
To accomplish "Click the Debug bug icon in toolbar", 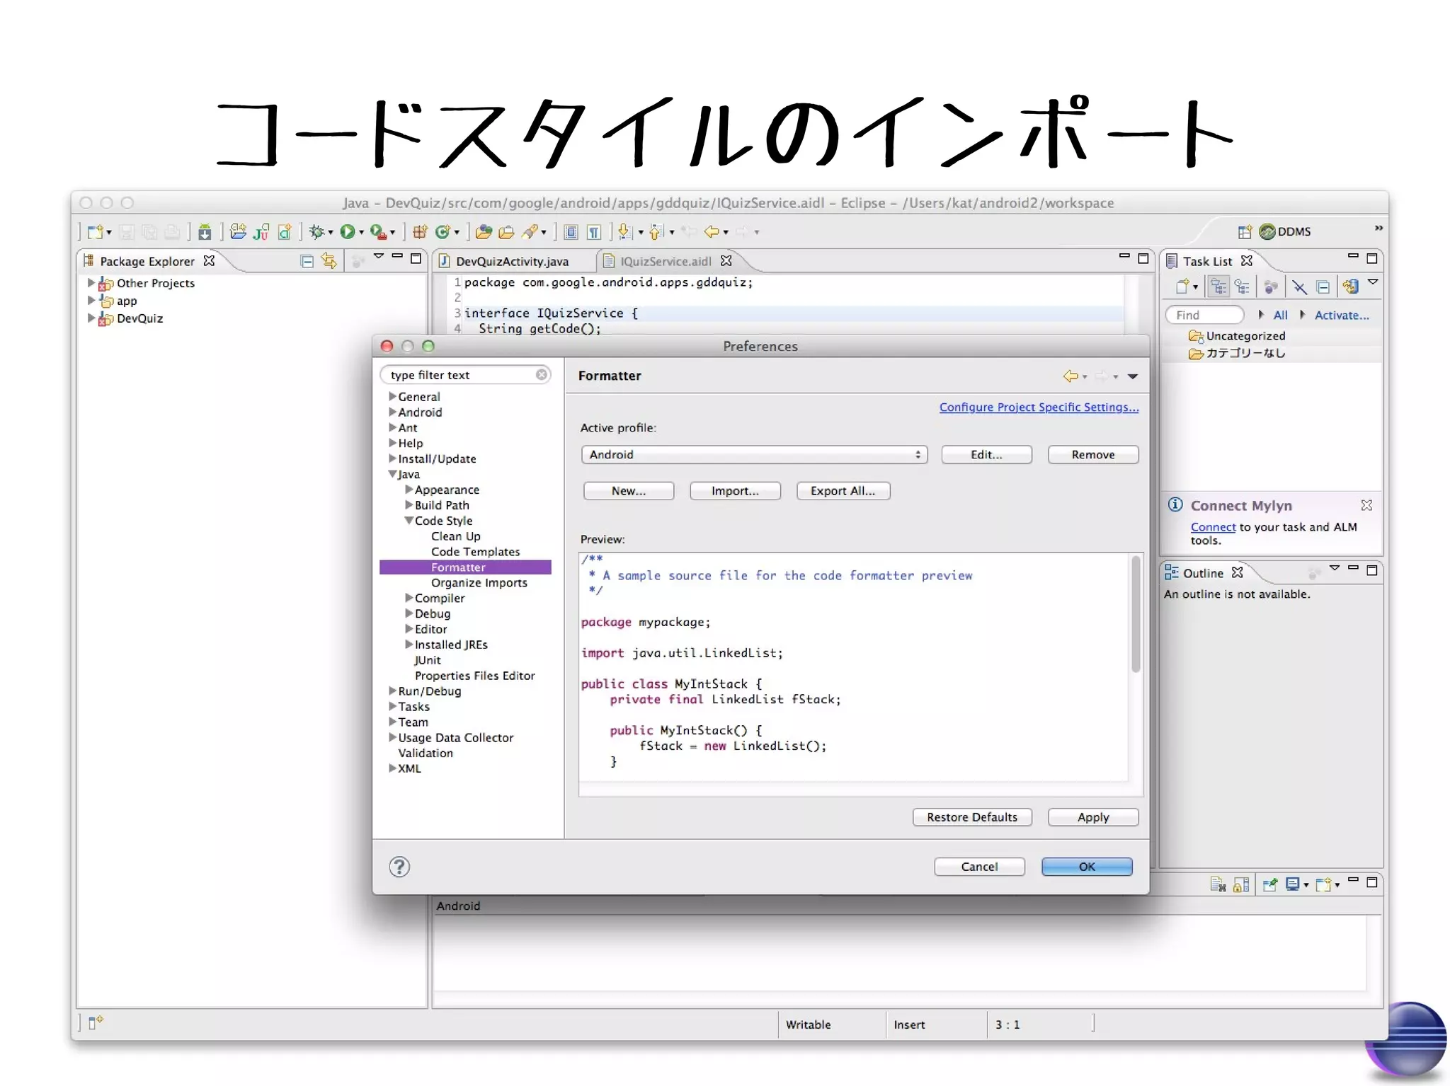I will click(316, 231).
